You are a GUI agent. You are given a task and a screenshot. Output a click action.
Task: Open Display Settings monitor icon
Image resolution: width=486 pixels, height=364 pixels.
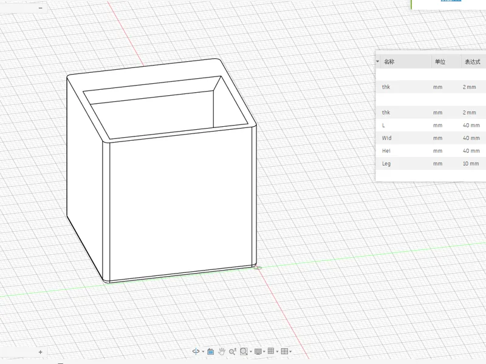[258, 351]
